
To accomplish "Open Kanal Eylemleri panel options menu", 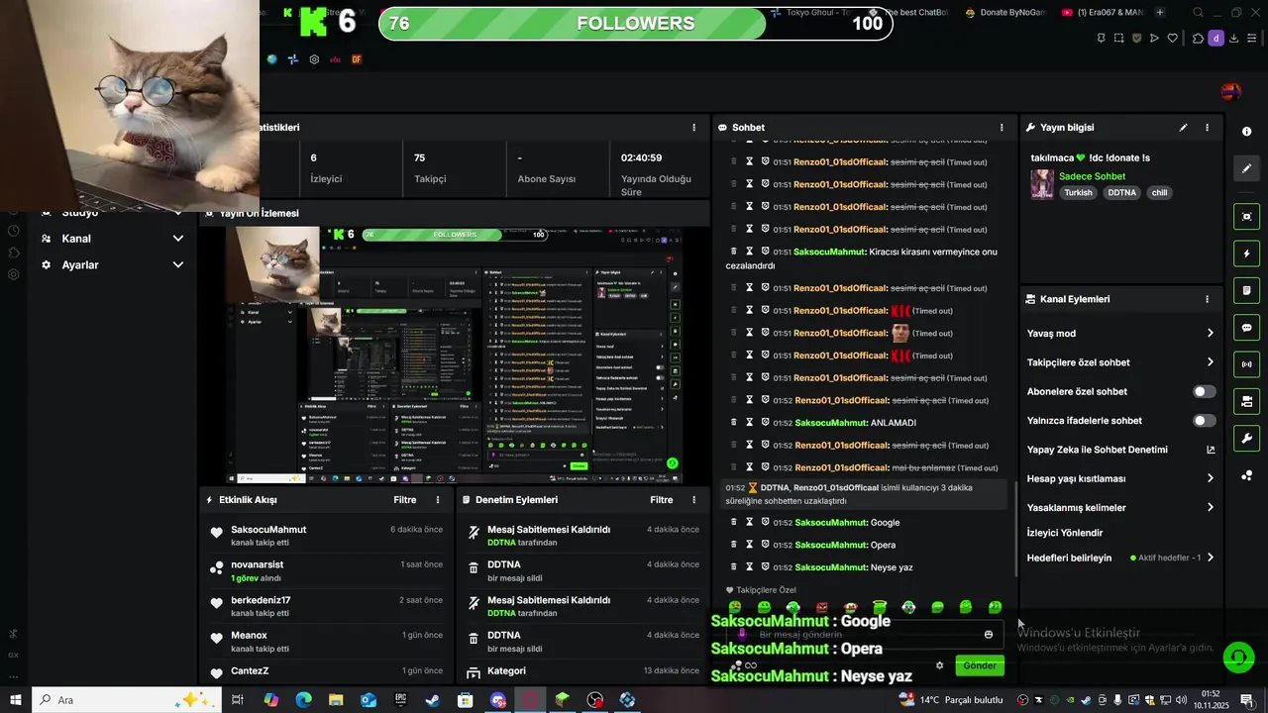I will 1207,299.
